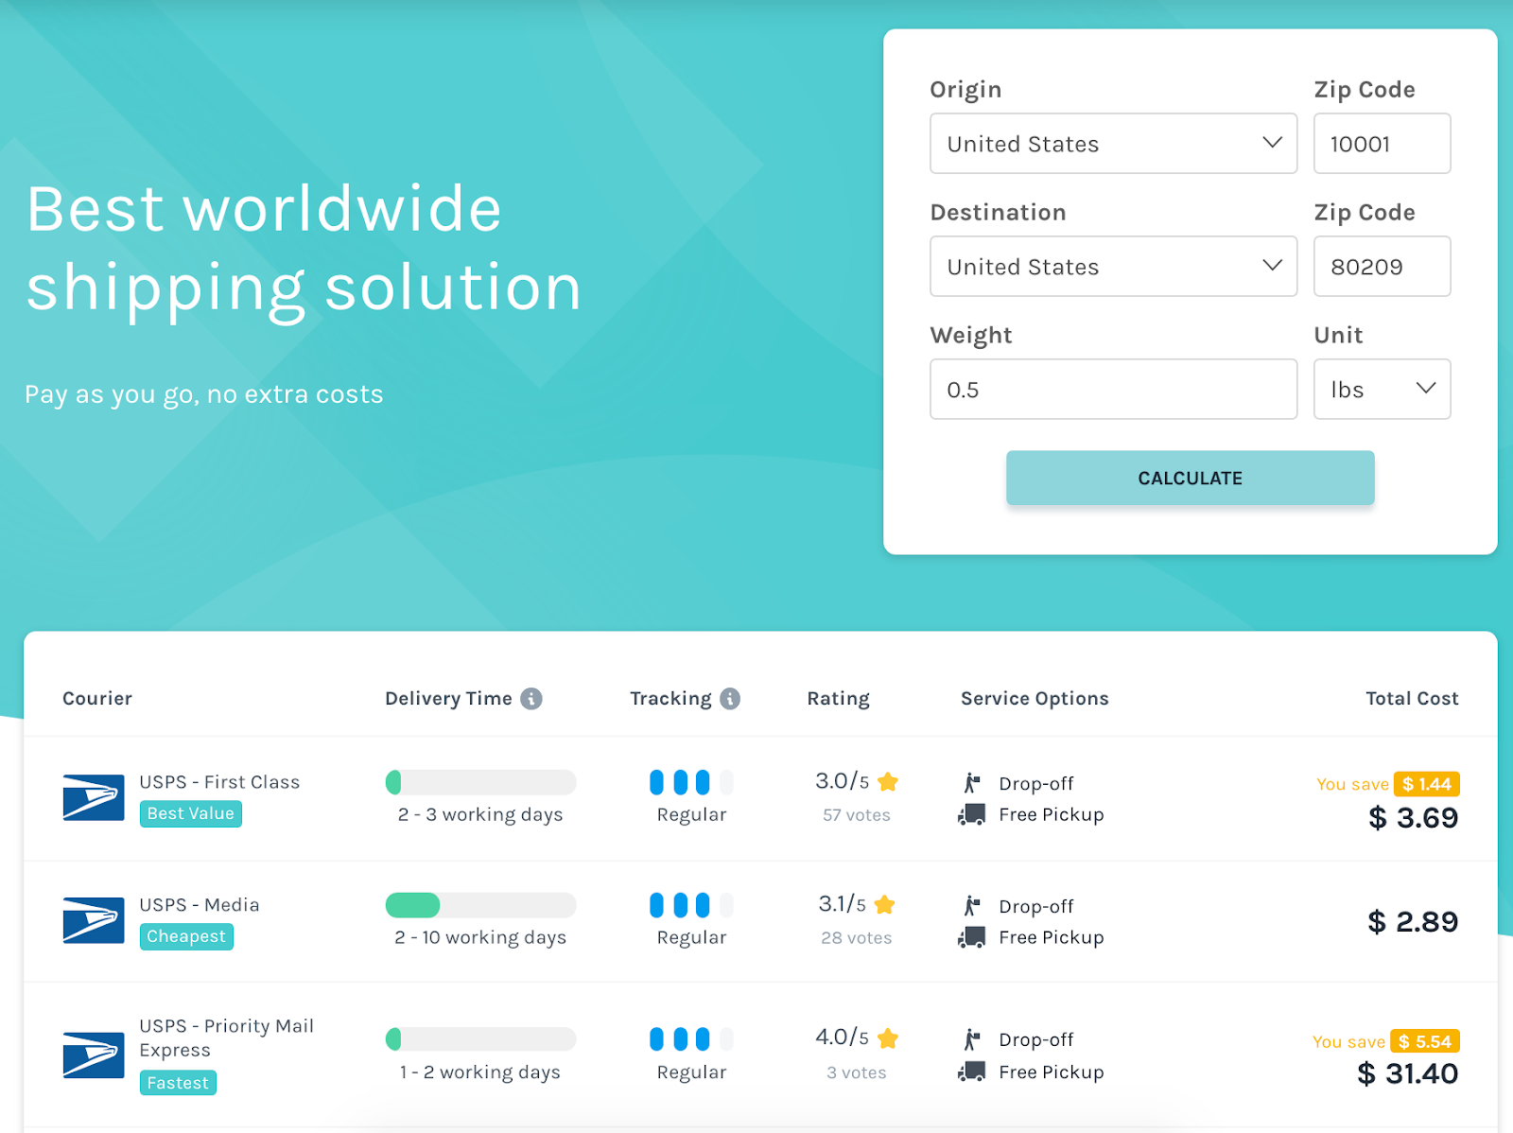Click the Drop-off icon in USPS First Class row

[x=972, y=783]
